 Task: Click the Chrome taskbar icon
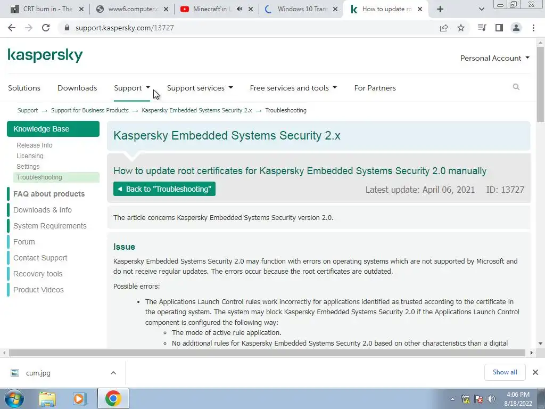[x=113, y=398]
